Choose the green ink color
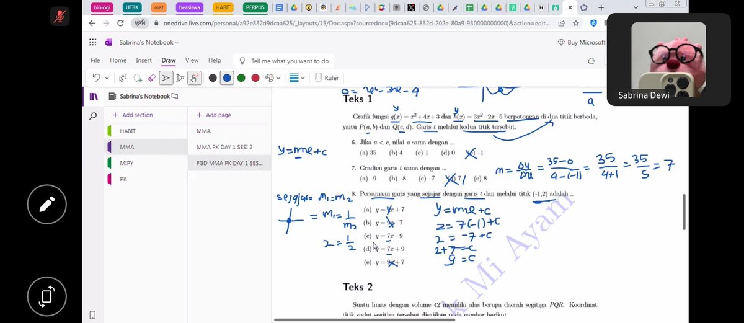This screenshot has height=323, width=744. point(241,77)
